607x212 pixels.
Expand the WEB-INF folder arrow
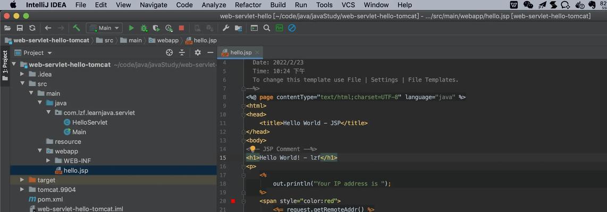click(x=48, y=161)
